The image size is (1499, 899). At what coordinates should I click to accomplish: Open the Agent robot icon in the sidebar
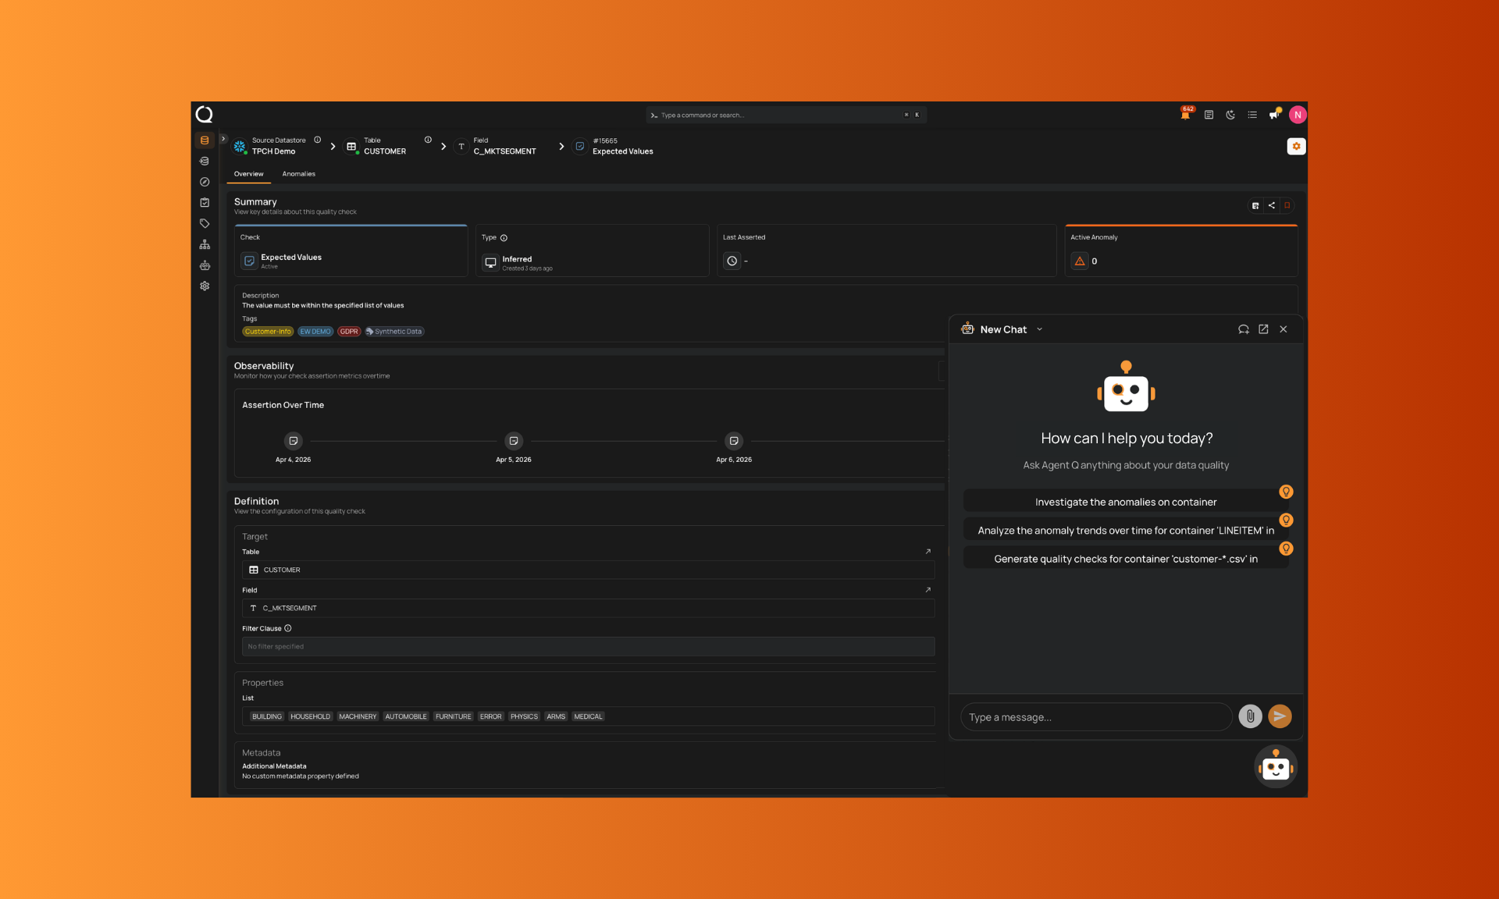pos(205,265)
